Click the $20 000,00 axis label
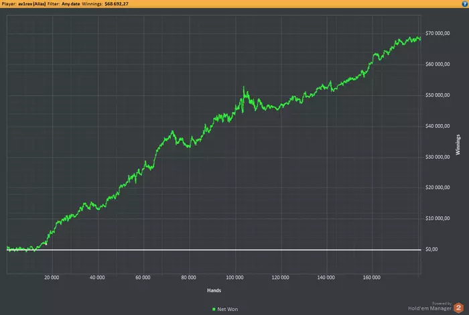The width and height of the screenshot is (469, 315). (x=438, y=188)
